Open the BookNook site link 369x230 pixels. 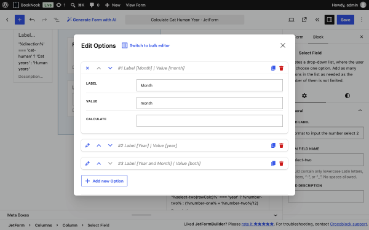click(x=26, y=5)
